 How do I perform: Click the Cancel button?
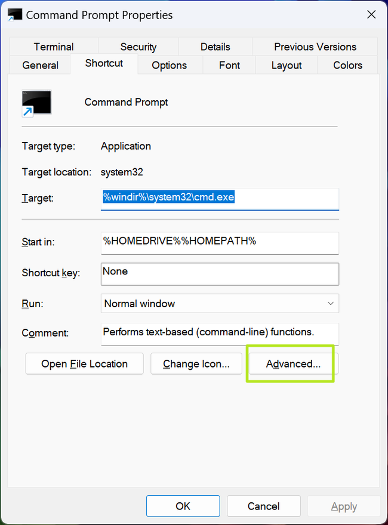click(264, 506)
